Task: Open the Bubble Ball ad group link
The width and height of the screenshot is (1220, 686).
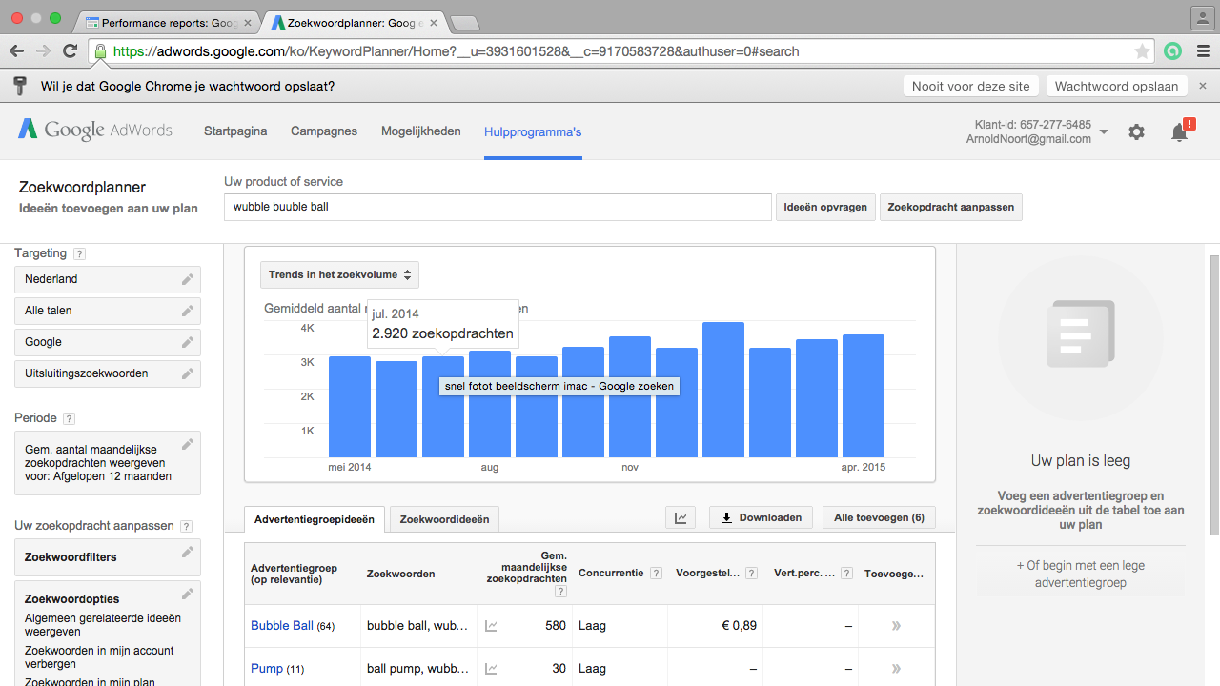Action: [282, 626]
